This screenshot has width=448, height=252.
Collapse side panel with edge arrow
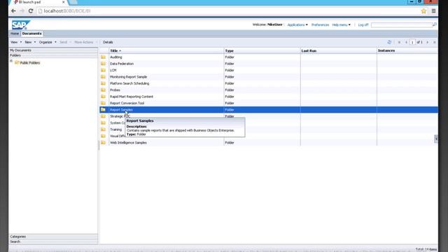click(x=436, y=139)
